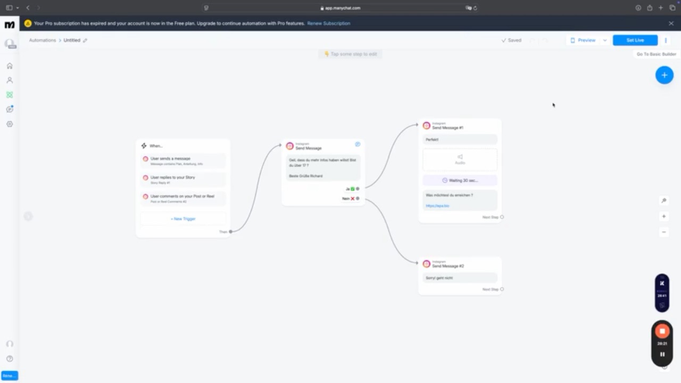This screenshot has height=383, width=681.
Task: Click Renew Subscription link
Action: (329, 23)
